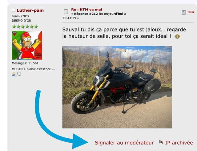Click the 'MOSTRO, plaisir d'essence' signature text

coord(33,69)
